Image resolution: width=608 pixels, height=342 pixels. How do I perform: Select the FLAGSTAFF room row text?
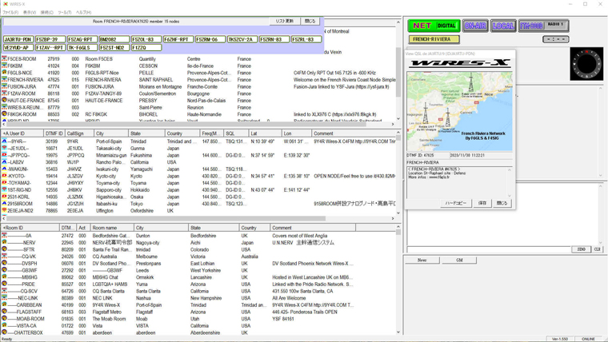[29, 312]
